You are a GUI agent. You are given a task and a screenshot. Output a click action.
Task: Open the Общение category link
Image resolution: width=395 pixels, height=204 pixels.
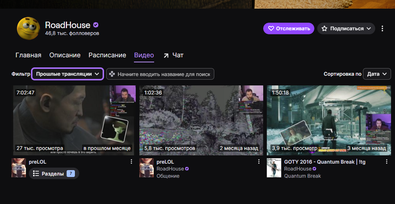(x=168, y=176)
